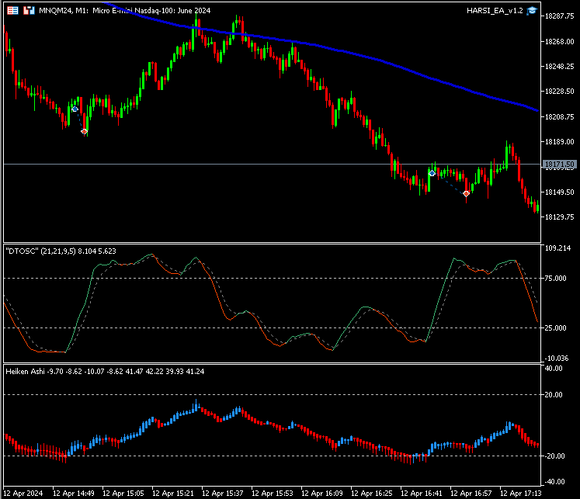Select the blue buy arrow near 14:55
This screenshot has width=580, height=499.
point(75,109)
